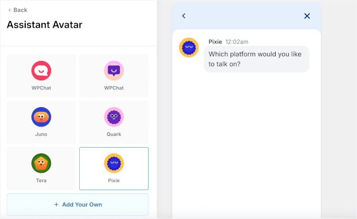Click the Pixie sender name in chat
The width and height of the screenshot is (357, 219).
[215, 41]
